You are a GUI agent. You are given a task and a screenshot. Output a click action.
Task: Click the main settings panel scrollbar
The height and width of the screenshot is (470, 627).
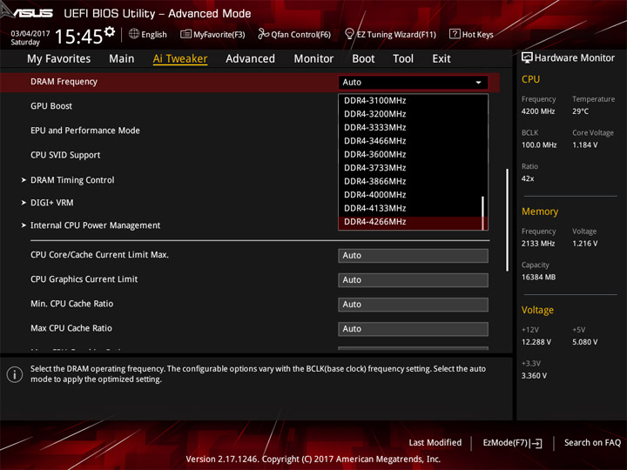[508, 220]
